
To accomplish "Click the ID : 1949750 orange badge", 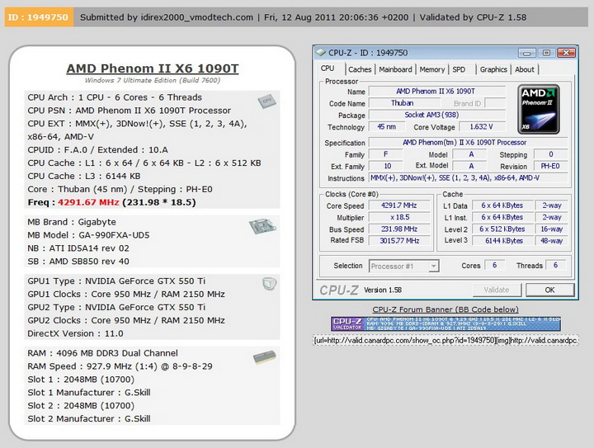I will (39, 17).
